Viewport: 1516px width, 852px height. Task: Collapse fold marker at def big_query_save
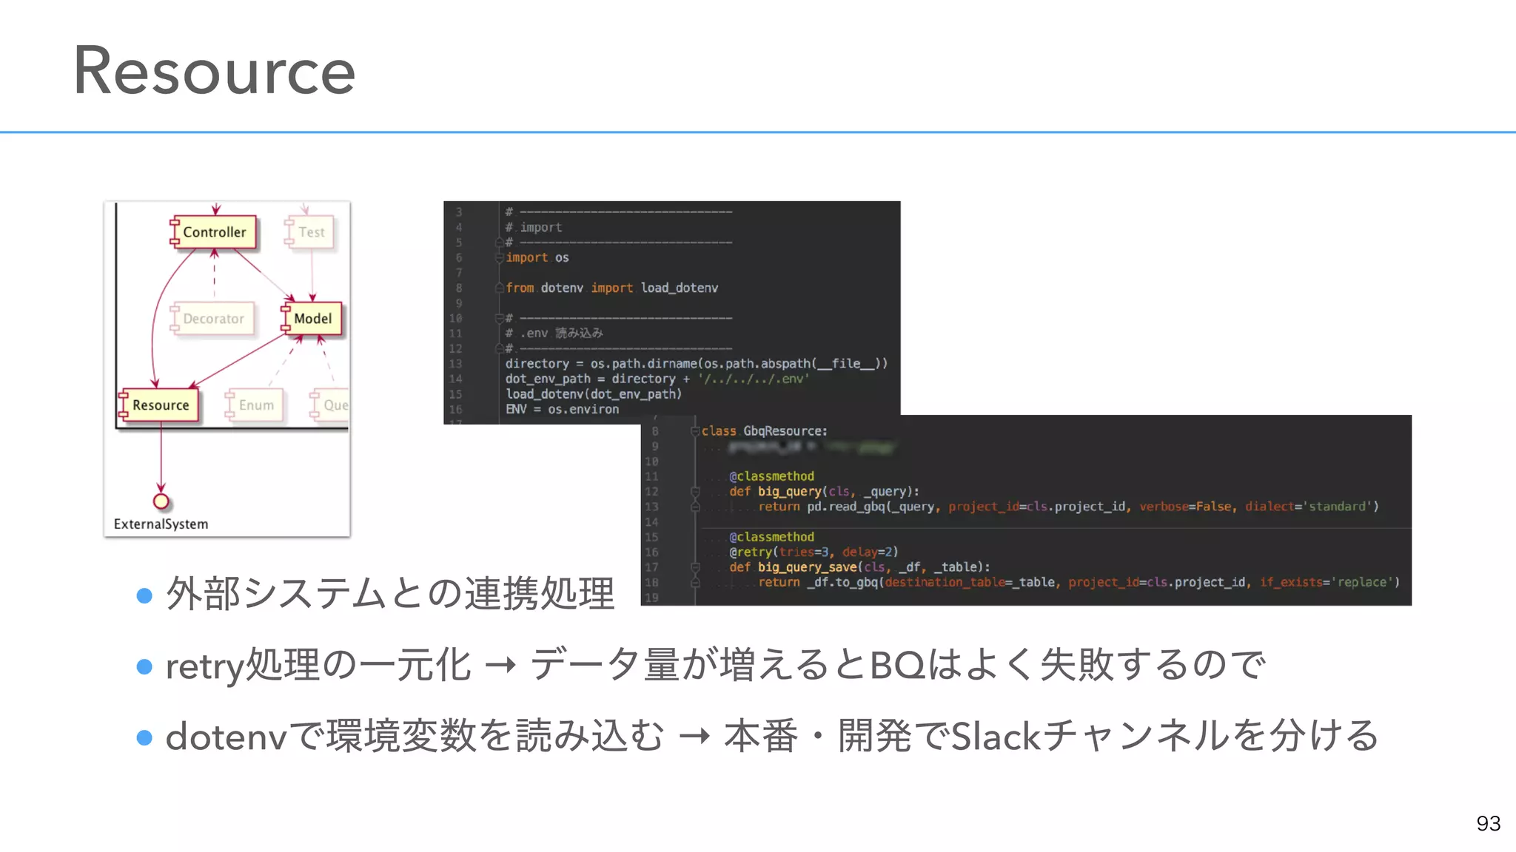pyautogui.click(x=695, y=567)
